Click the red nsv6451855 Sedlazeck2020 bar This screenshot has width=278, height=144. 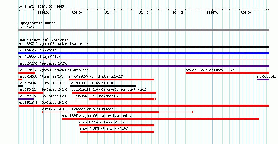point(117,132)
